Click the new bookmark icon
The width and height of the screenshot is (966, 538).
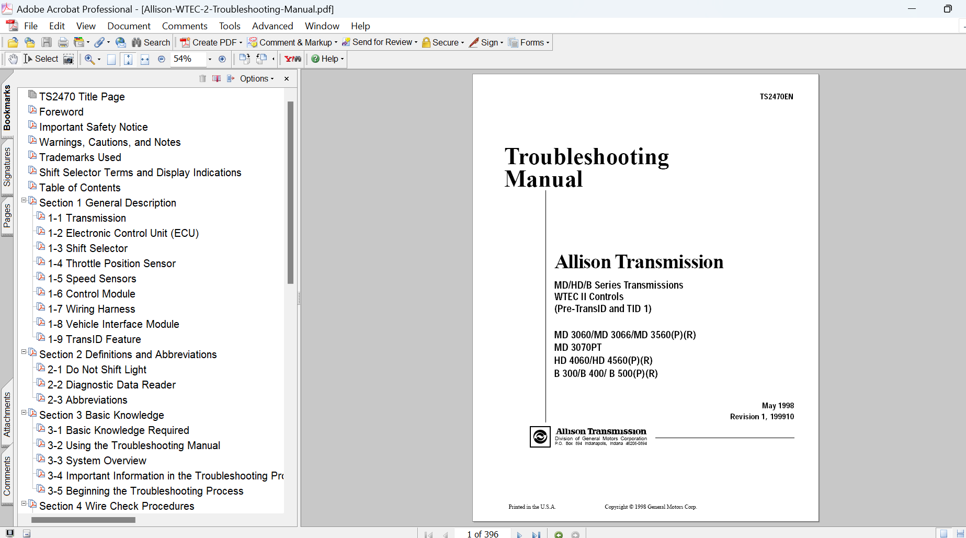(217, 78)
